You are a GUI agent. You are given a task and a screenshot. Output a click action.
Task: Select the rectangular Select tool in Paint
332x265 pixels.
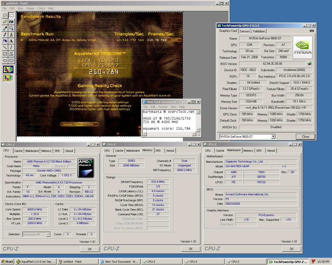(11, 15)
